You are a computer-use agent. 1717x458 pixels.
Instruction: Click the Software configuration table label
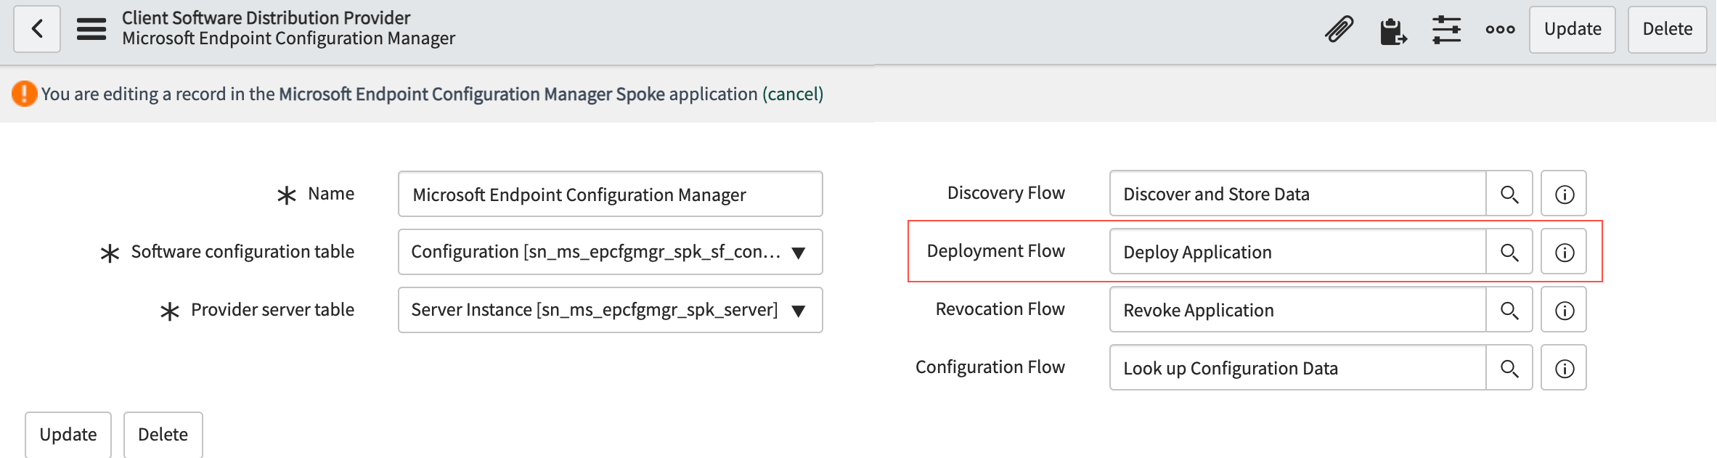242,252
